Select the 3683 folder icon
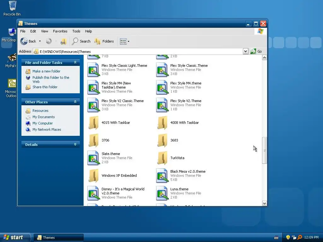Image resolution: width=323 pixels, height=242 pixels. click(x=162, y=141)
